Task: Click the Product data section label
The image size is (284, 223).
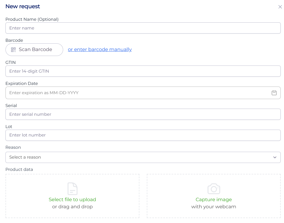Action: point(19,170)
